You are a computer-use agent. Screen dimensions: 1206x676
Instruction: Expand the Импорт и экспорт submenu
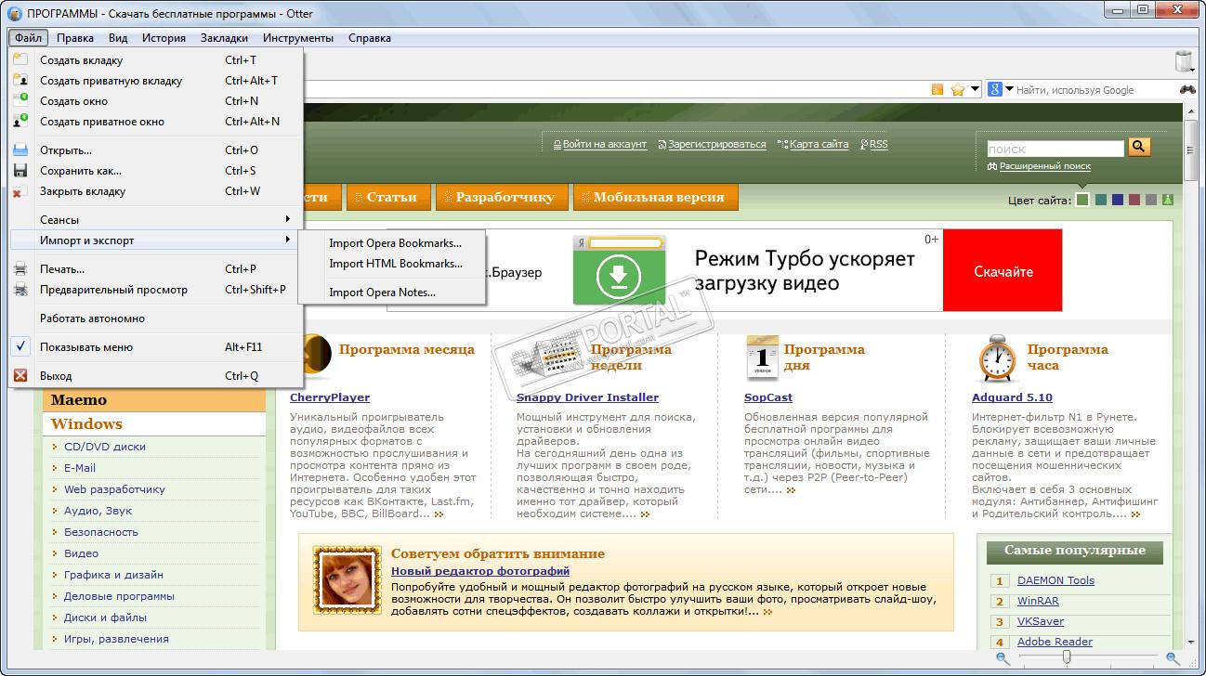click(156, 240)
